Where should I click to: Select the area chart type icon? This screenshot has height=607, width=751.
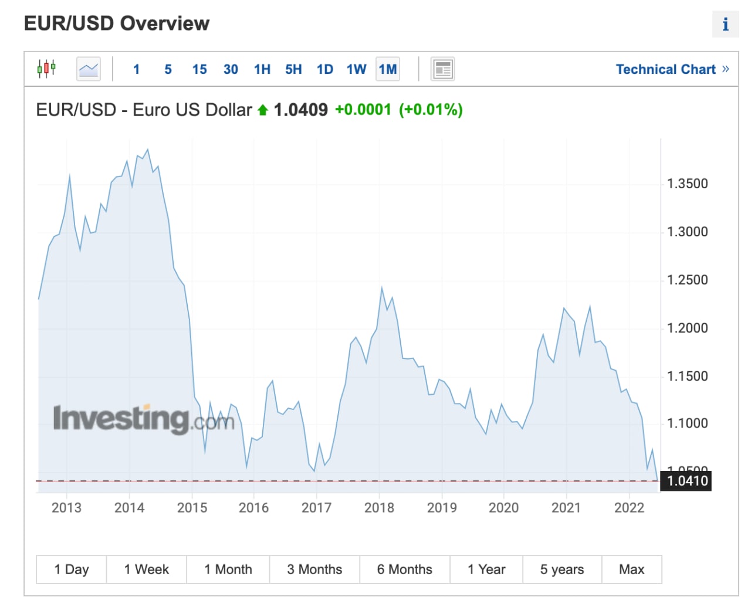(x=89, y=69)
